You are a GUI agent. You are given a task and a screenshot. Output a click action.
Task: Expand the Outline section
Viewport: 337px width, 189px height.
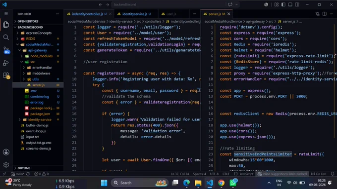(24, 168)
